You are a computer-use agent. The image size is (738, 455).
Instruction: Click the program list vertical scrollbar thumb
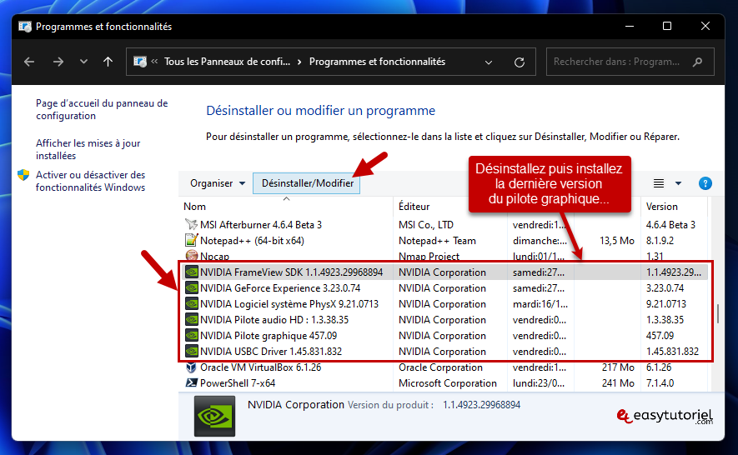718,313
